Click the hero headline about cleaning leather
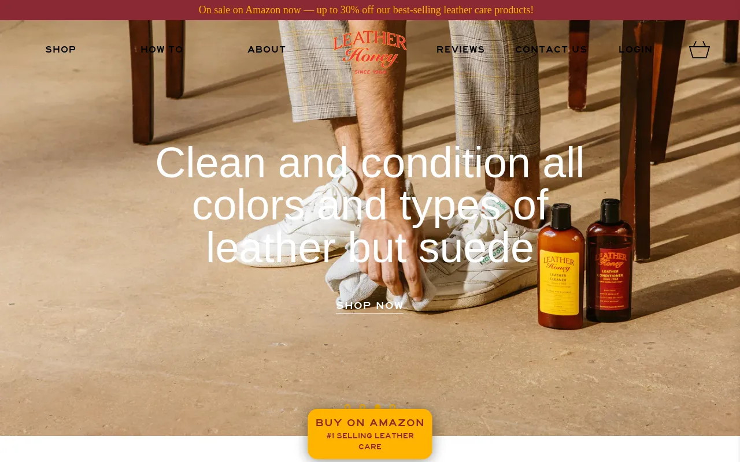 coord(370,205)
